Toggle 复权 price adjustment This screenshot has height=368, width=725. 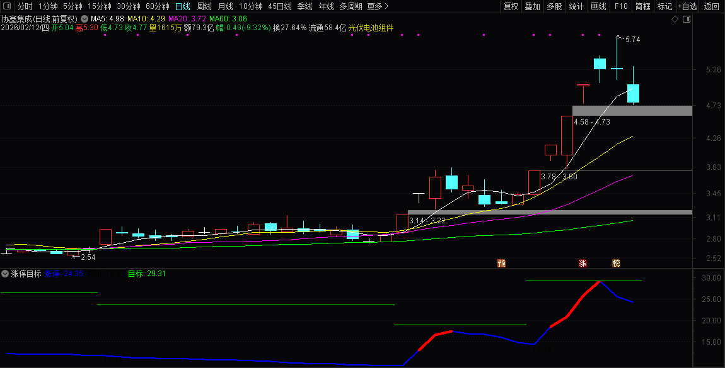coord(511,6)
